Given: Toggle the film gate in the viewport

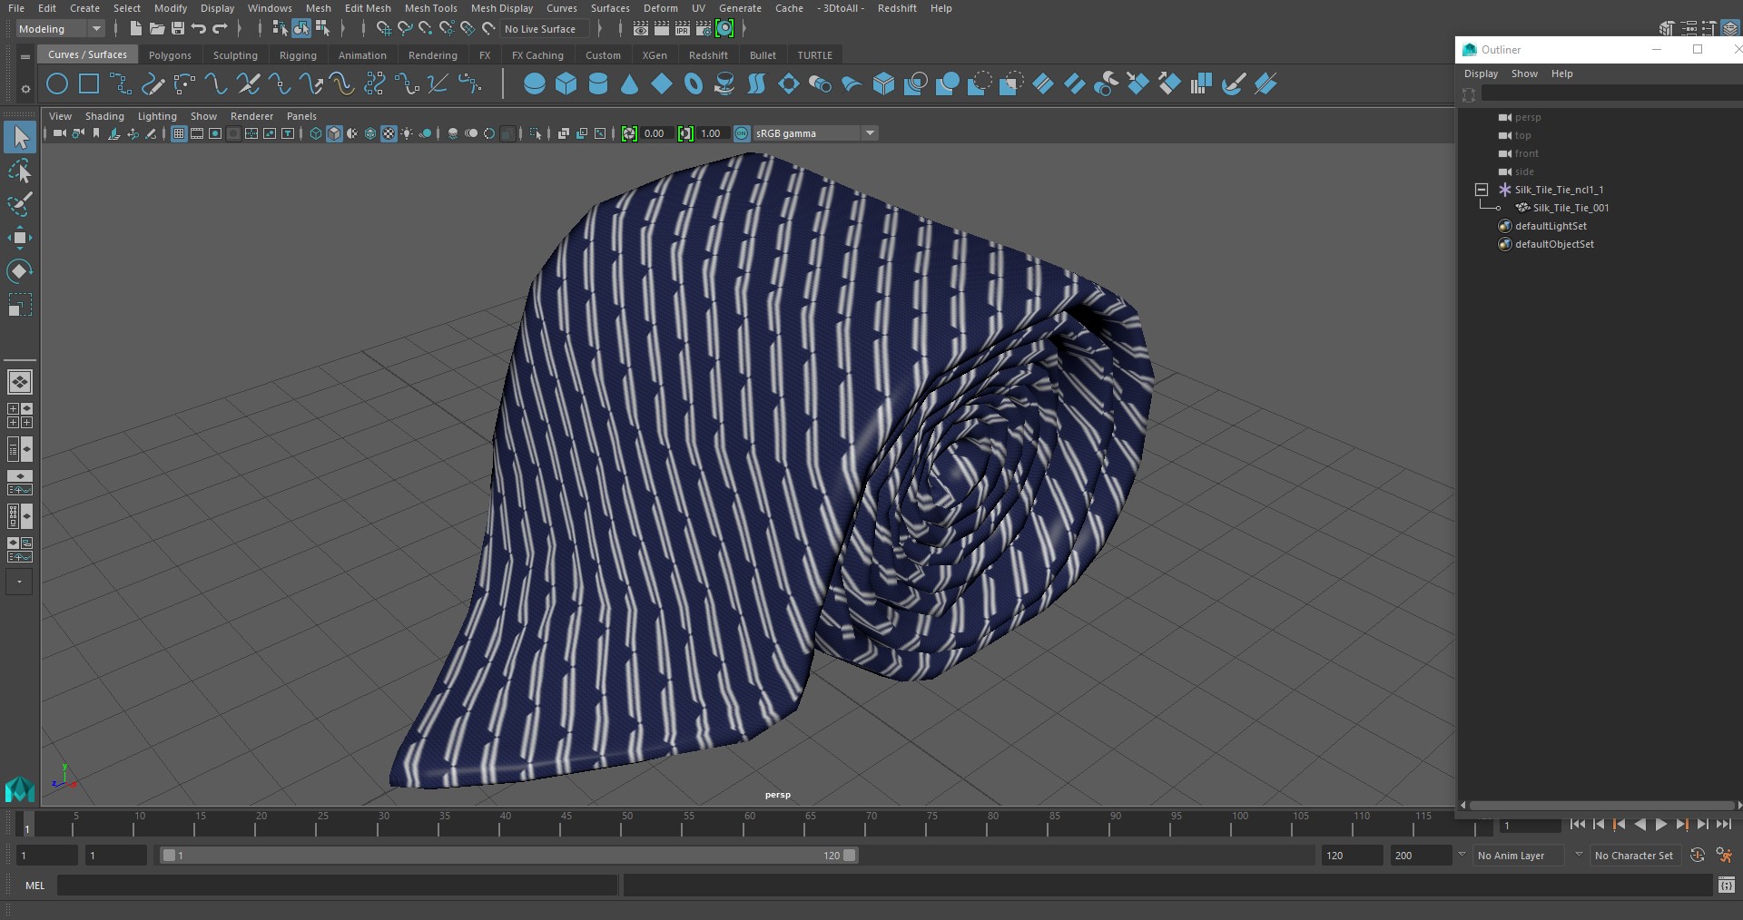Looking at the screenshot, I should click(197, 133).
